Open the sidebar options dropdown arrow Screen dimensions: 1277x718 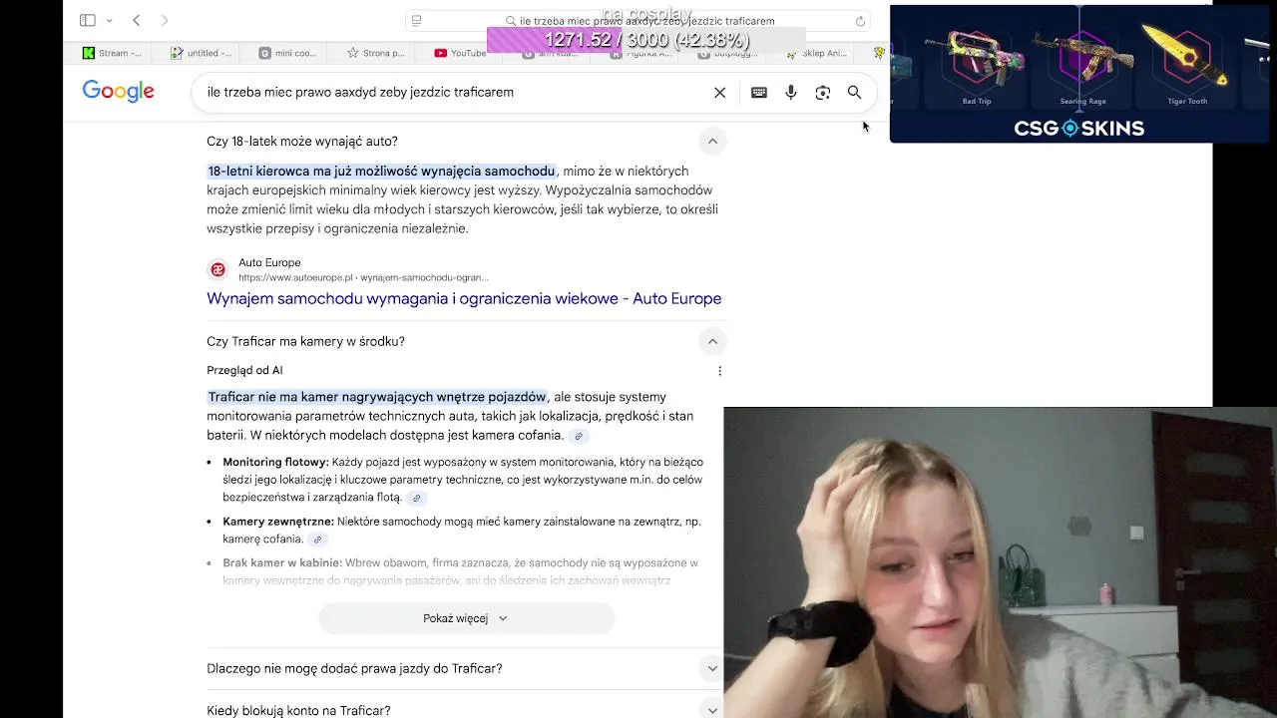[109, 20]
